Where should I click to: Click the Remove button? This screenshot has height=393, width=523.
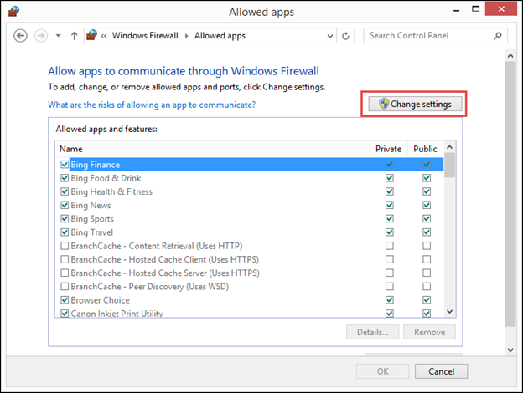click(429, 332)
